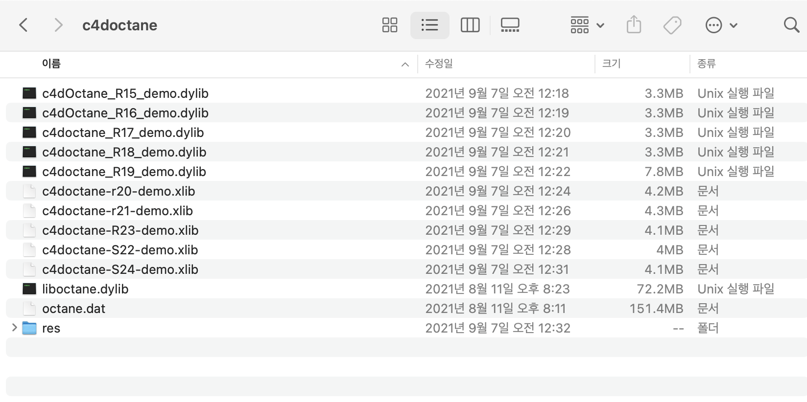Expand the res folder disclosure arrow

coord(14,328)
